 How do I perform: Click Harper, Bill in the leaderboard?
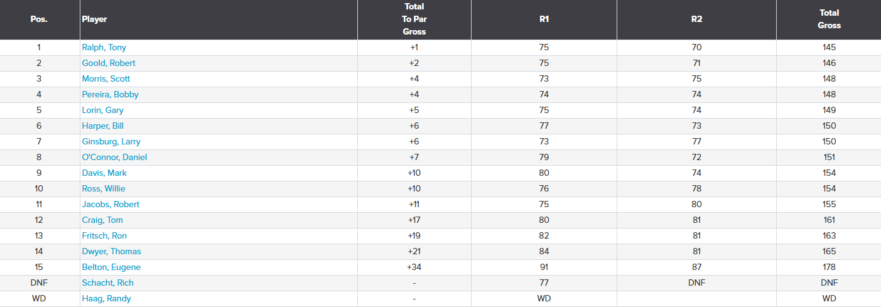[x=103, y=126]
